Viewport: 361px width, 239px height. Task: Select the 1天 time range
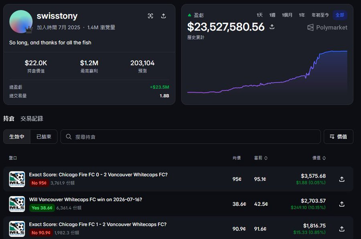click(260, 15)
